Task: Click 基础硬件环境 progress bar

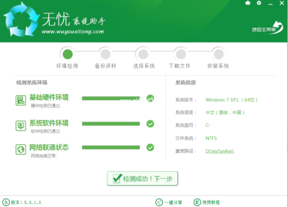Action: pos(111,98)
